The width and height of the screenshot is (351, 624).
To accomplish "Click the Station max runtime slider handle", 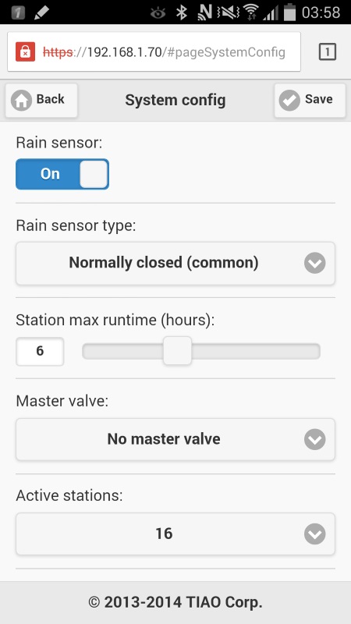I will point(178,351).
